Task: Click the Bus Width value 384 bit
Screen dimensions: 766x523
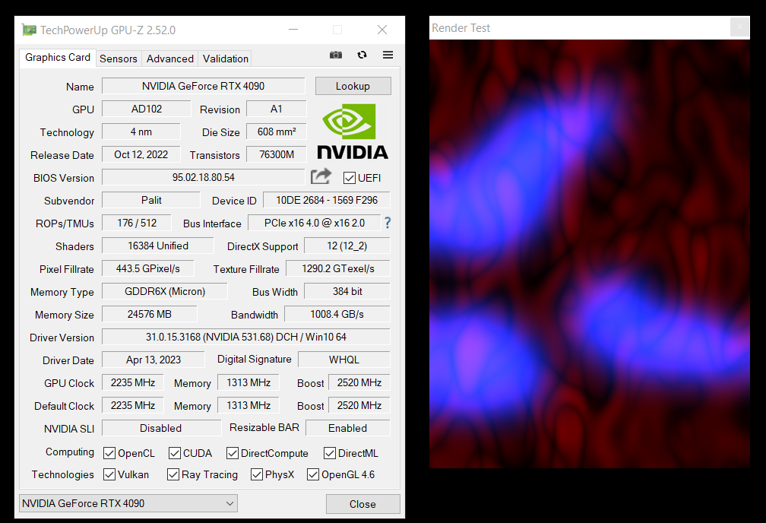Action: coord(347,291)
